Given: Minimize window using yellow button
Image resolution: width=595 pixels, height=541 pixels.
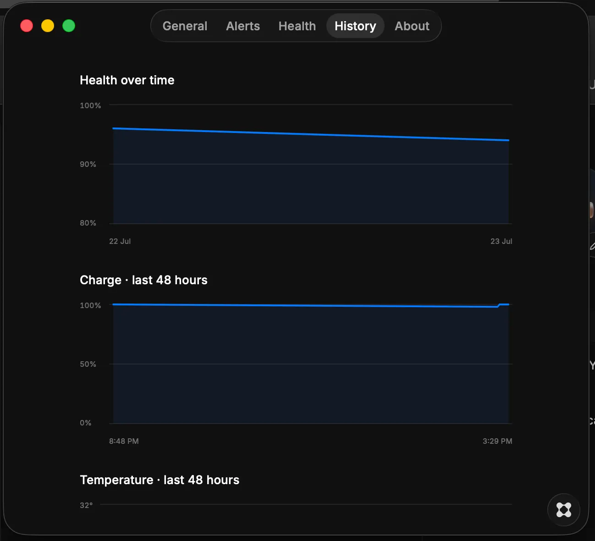Looking at the screenshot, I should click(x=48, y=26).
